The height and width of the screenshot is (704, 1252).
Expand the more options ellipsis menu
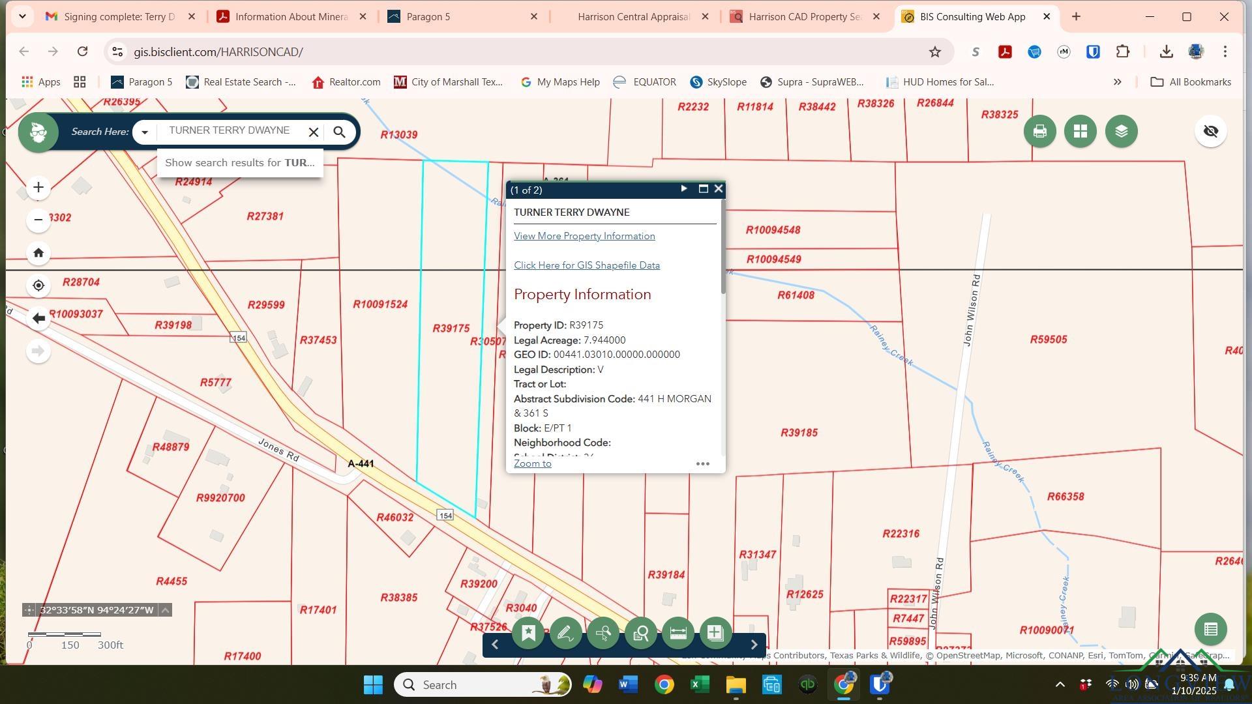[702, 464]
